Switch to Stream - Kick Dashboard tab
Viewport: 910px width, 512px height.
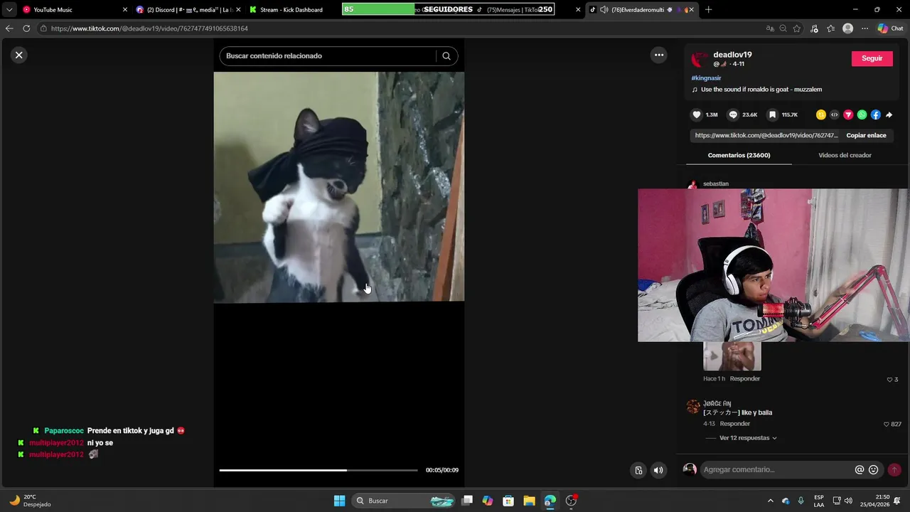pyautogui.click(x=291, y=10)
